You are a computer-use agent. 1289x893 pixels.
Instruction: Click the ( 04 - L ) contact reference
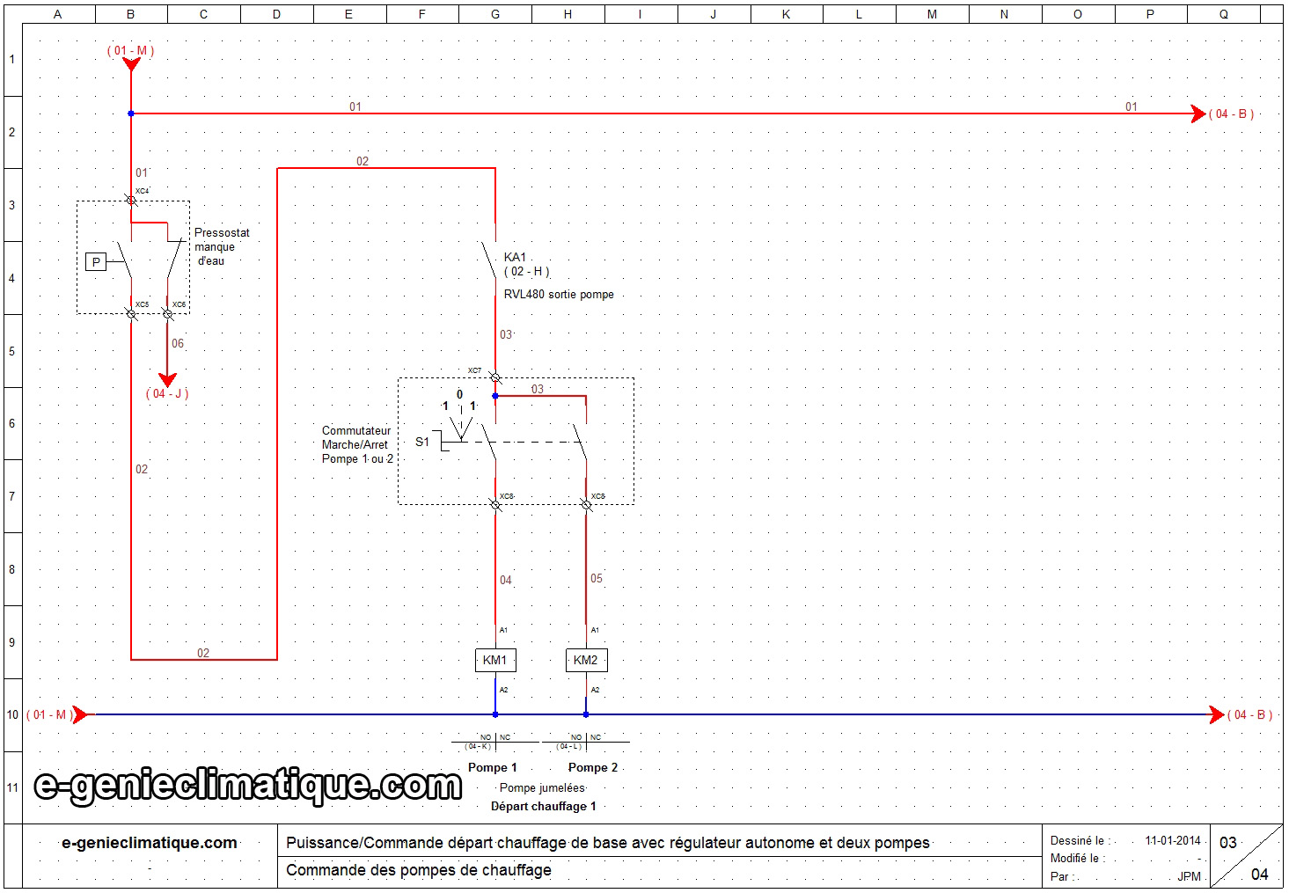point(568,747)
